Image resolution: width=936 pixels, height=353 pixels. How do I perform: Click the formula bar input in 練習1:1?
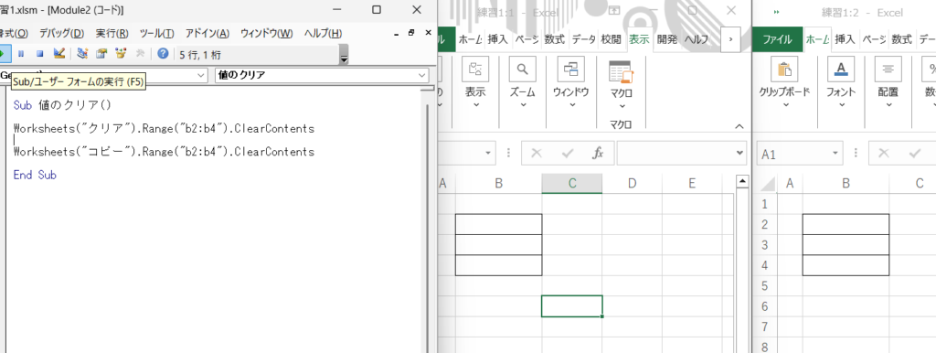(x=675, y=154)
